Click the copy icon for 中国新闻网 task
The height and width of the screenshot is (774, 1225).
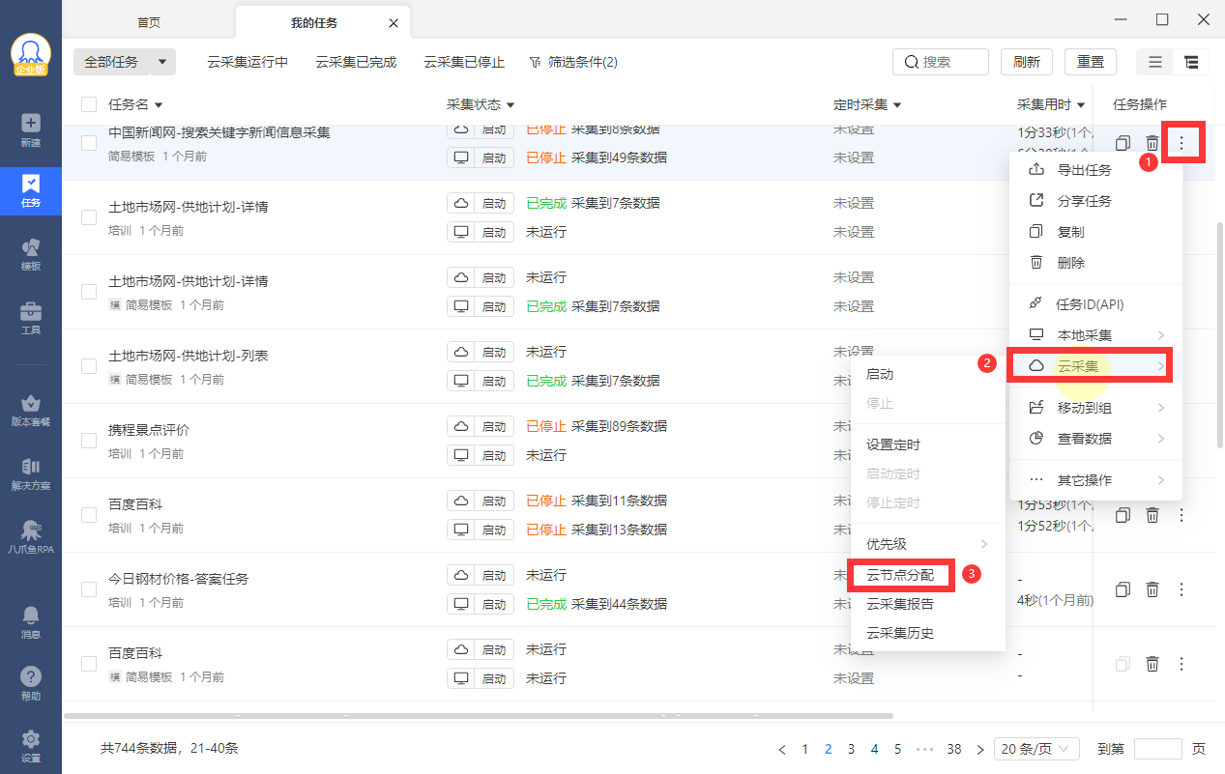coord(1123,143)
